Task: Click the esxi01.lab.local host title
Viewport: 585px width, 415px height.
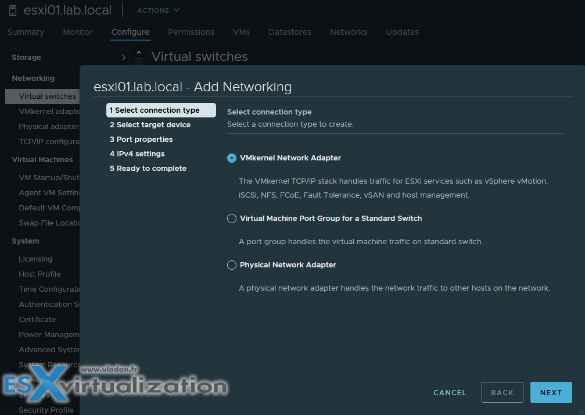Action: [67, 10]
